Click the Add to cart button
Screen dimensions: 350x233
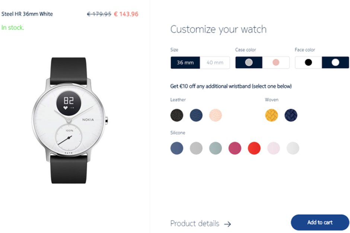tap(320, 222)
